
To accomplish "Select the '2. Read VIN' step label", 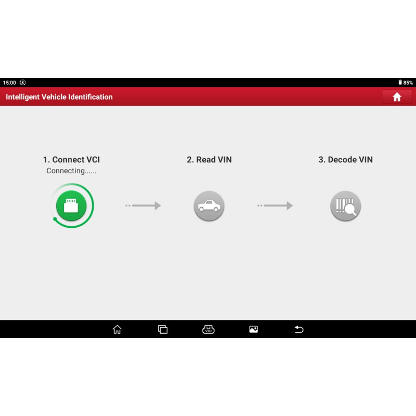I will [209, 160].
